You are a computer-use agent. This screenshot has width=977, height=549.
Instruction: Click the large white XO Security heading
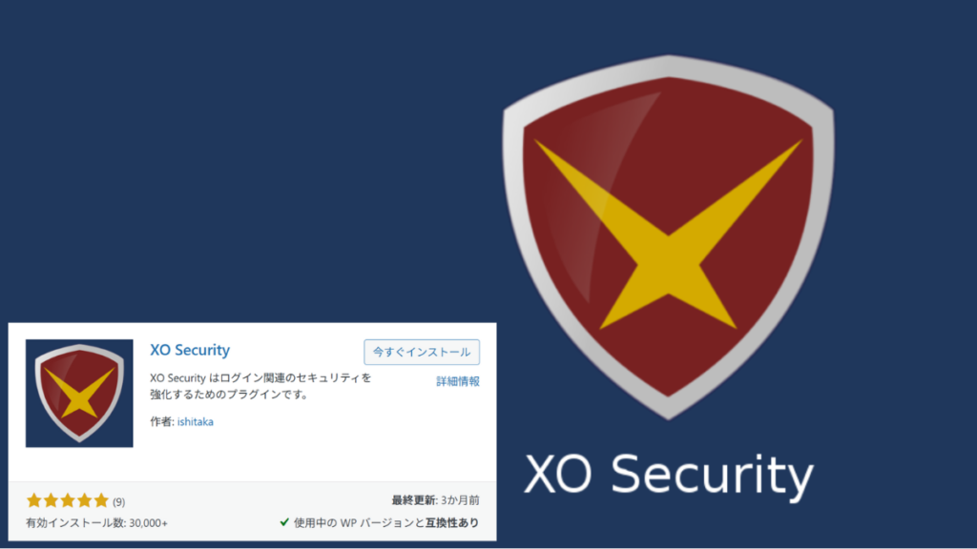(x=669, y=475)
